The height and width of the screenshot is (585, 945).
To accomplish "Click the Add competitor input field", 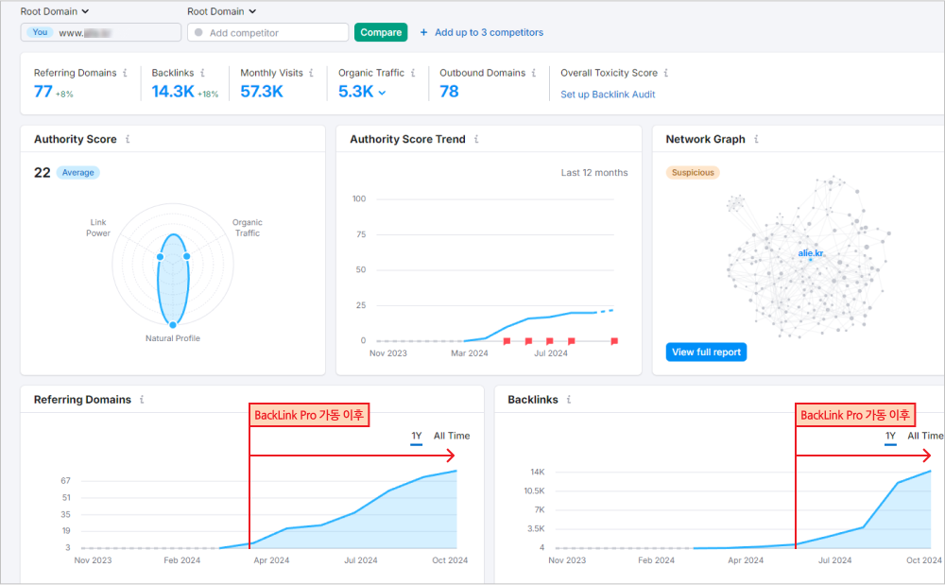I will [268, 32].
